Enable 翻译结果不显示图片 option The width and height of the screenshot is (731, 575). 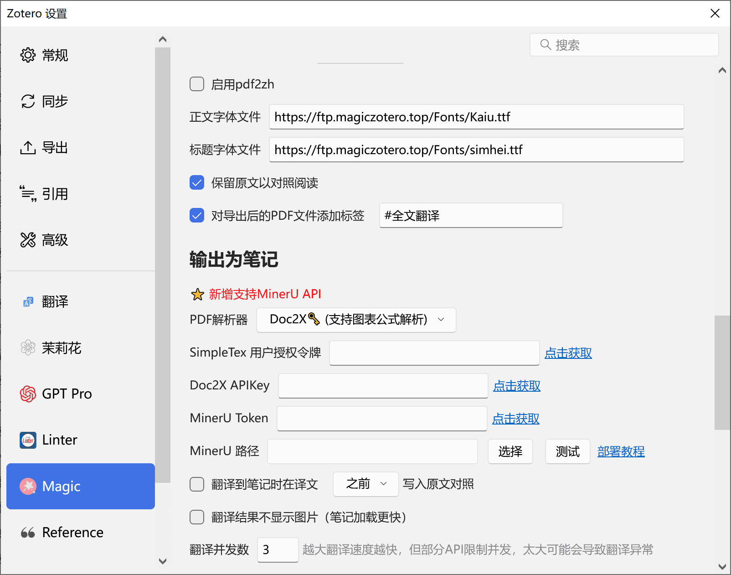coord(196,517)
